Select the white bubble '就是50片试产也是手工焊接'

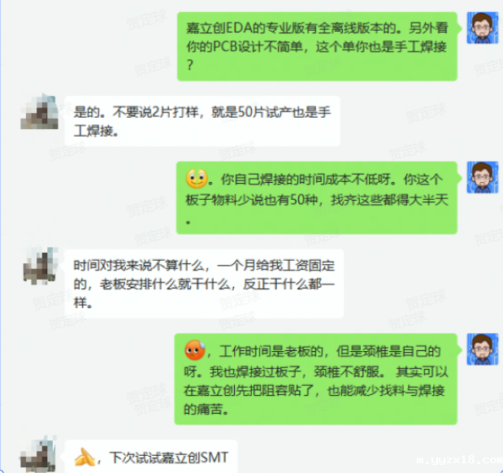coord(202,121)
